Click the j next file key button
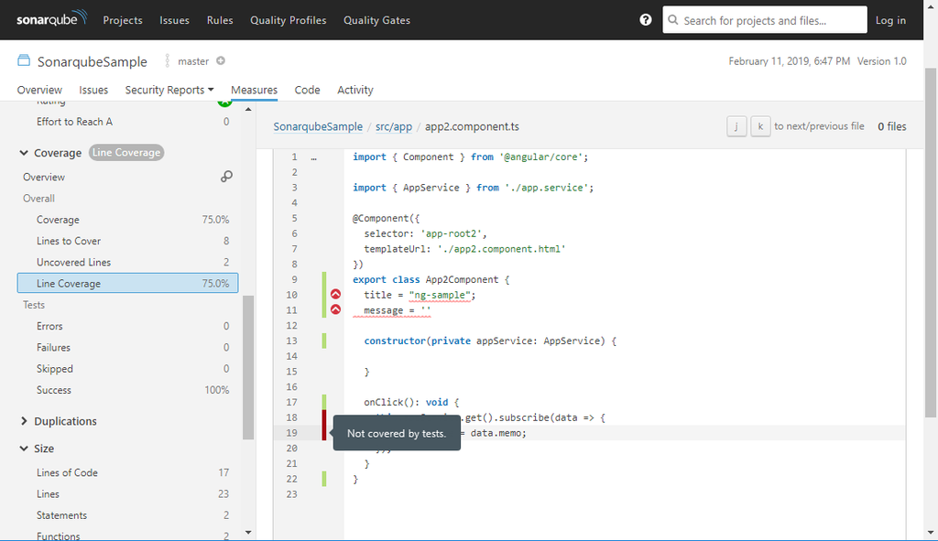Image resolution: width=938 pixels, height=541 pixels. (736, 126)
